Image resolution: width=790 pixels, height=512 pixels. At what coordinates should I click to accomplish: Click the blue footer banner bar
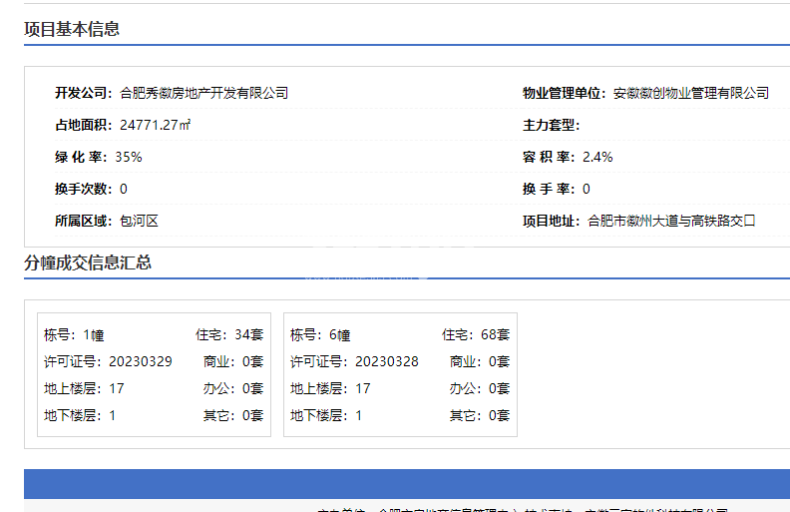click(x=407, y=484)
